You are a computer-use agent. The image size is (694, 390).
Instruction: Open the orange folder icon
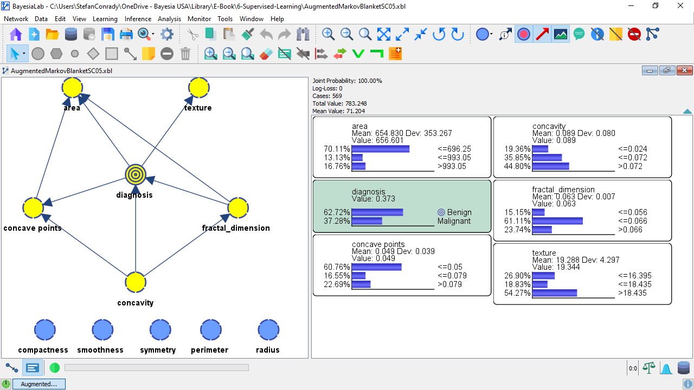tap(53, 35)
